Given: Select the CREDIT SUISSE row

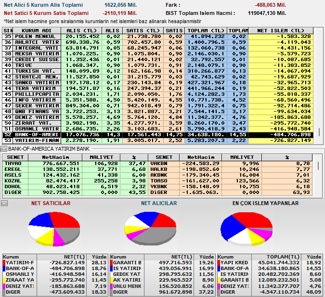Looking at the screenshot, I should [158, 60].
